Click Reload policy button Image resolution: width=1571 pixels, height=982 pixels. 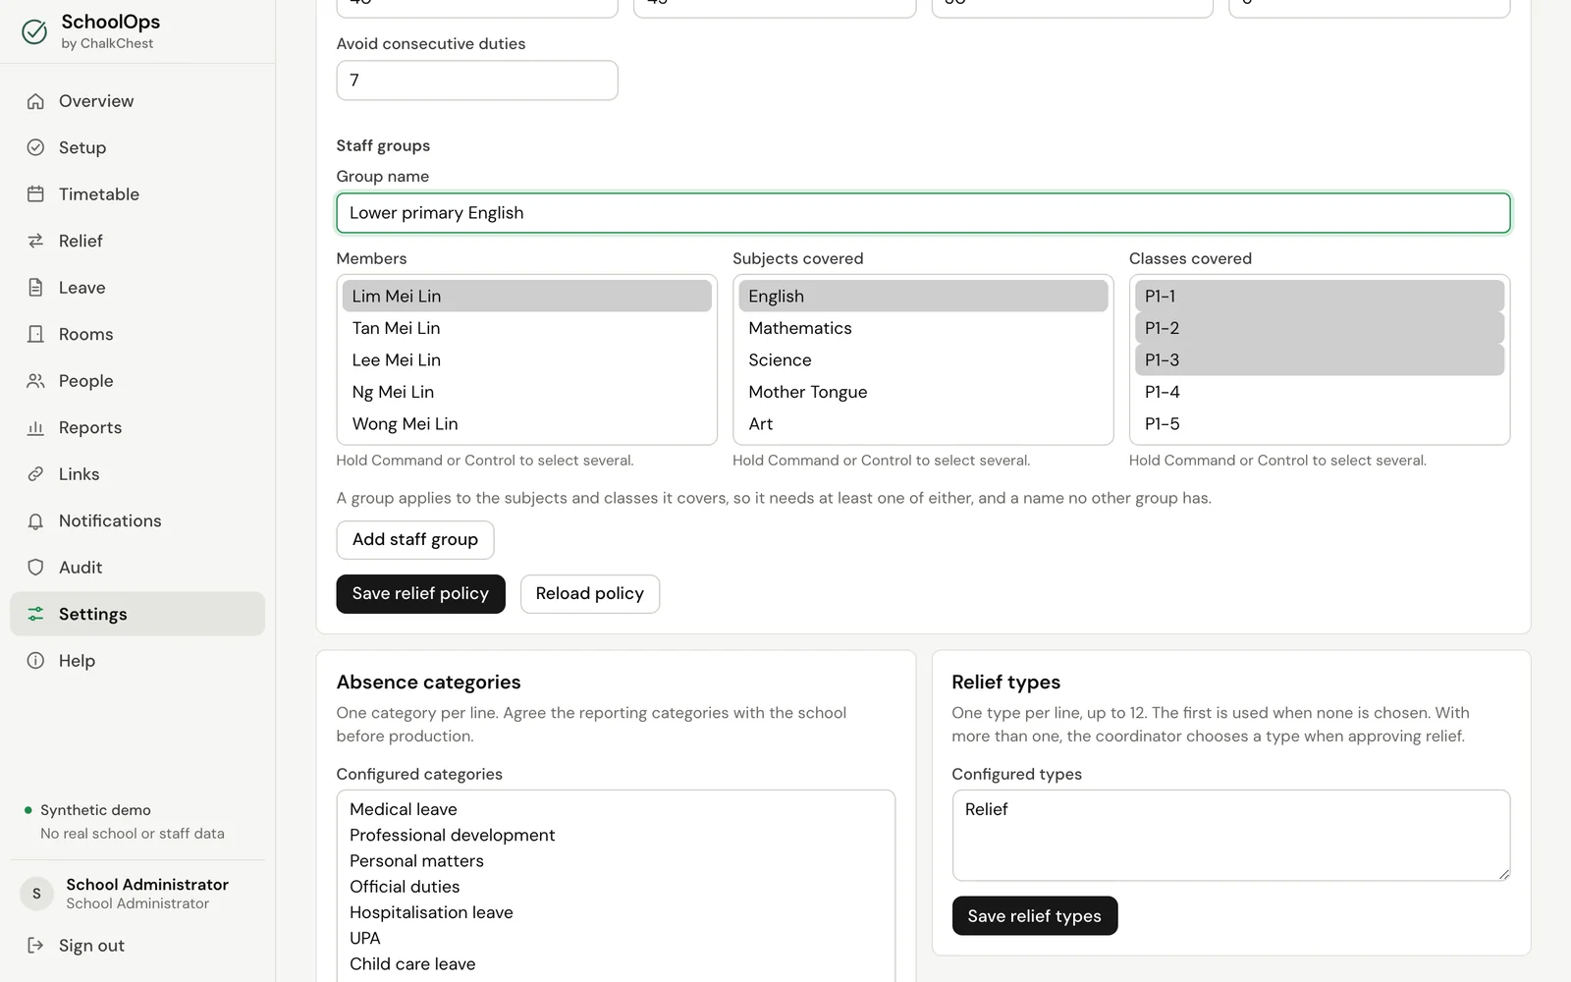pyautogui.click(x=590, y=594)
